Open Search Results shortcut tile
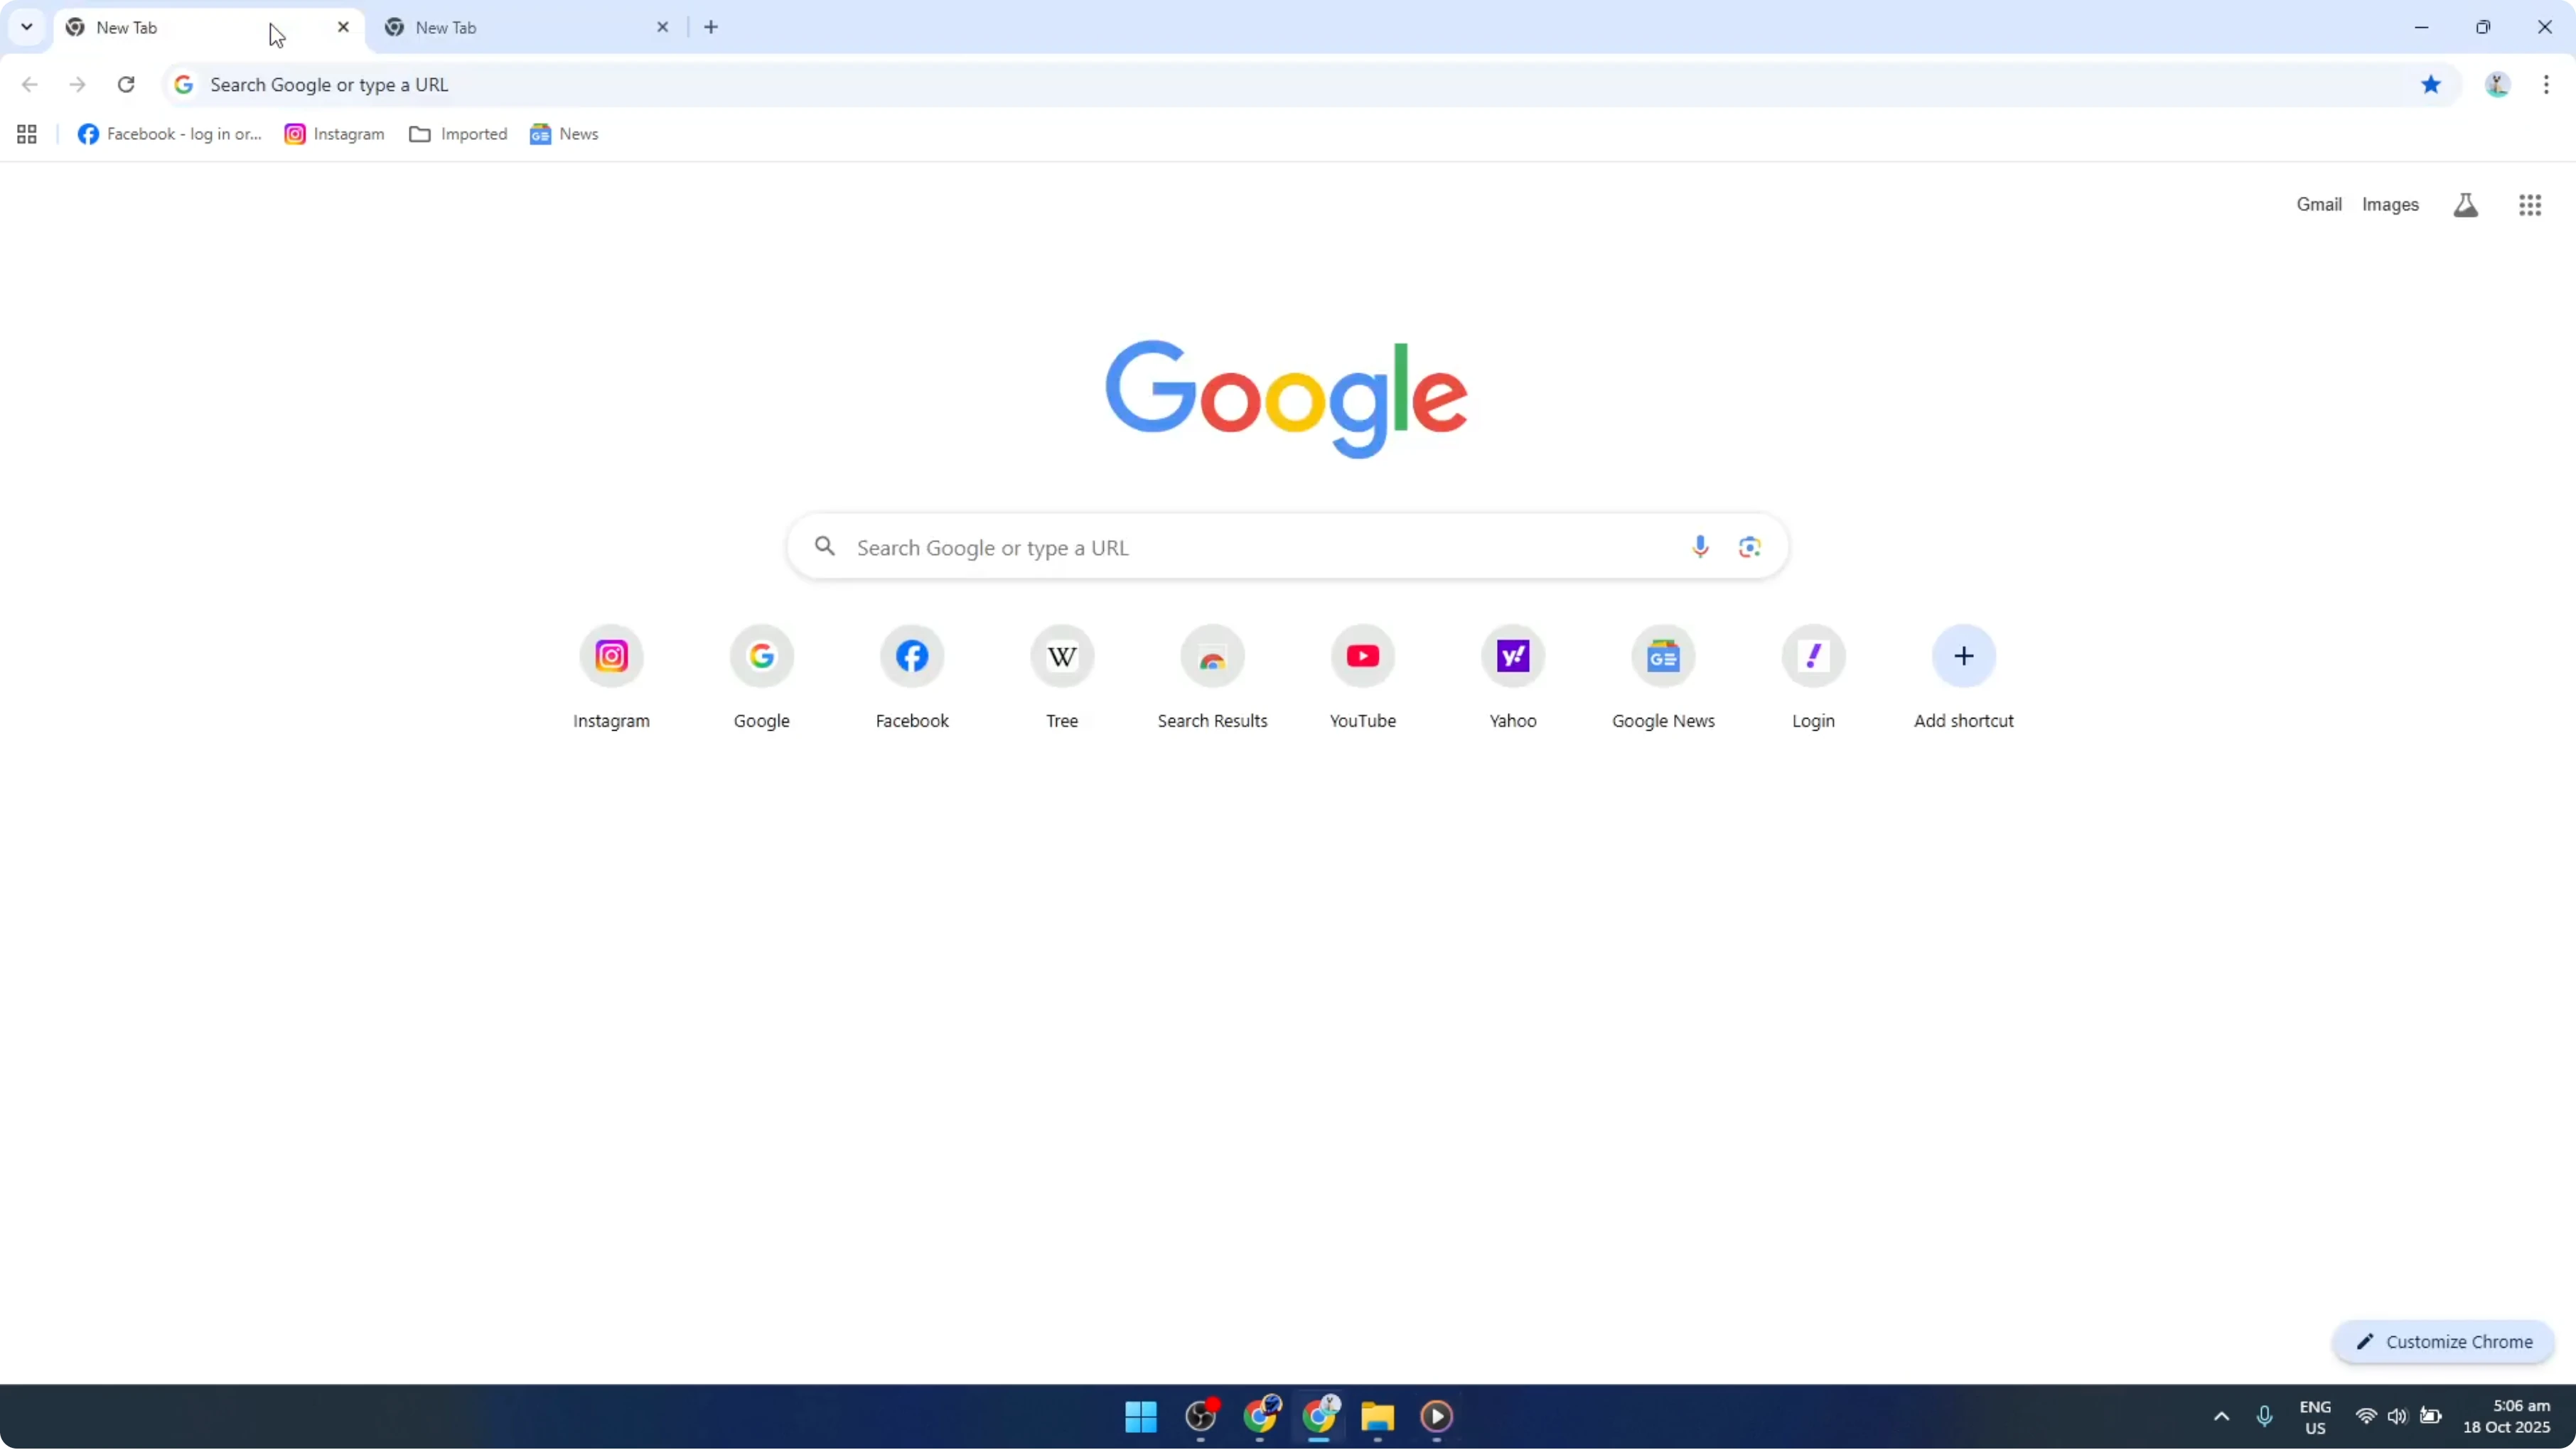Viewport: 2576px width, 1450px height. [x=1212, y=678]
